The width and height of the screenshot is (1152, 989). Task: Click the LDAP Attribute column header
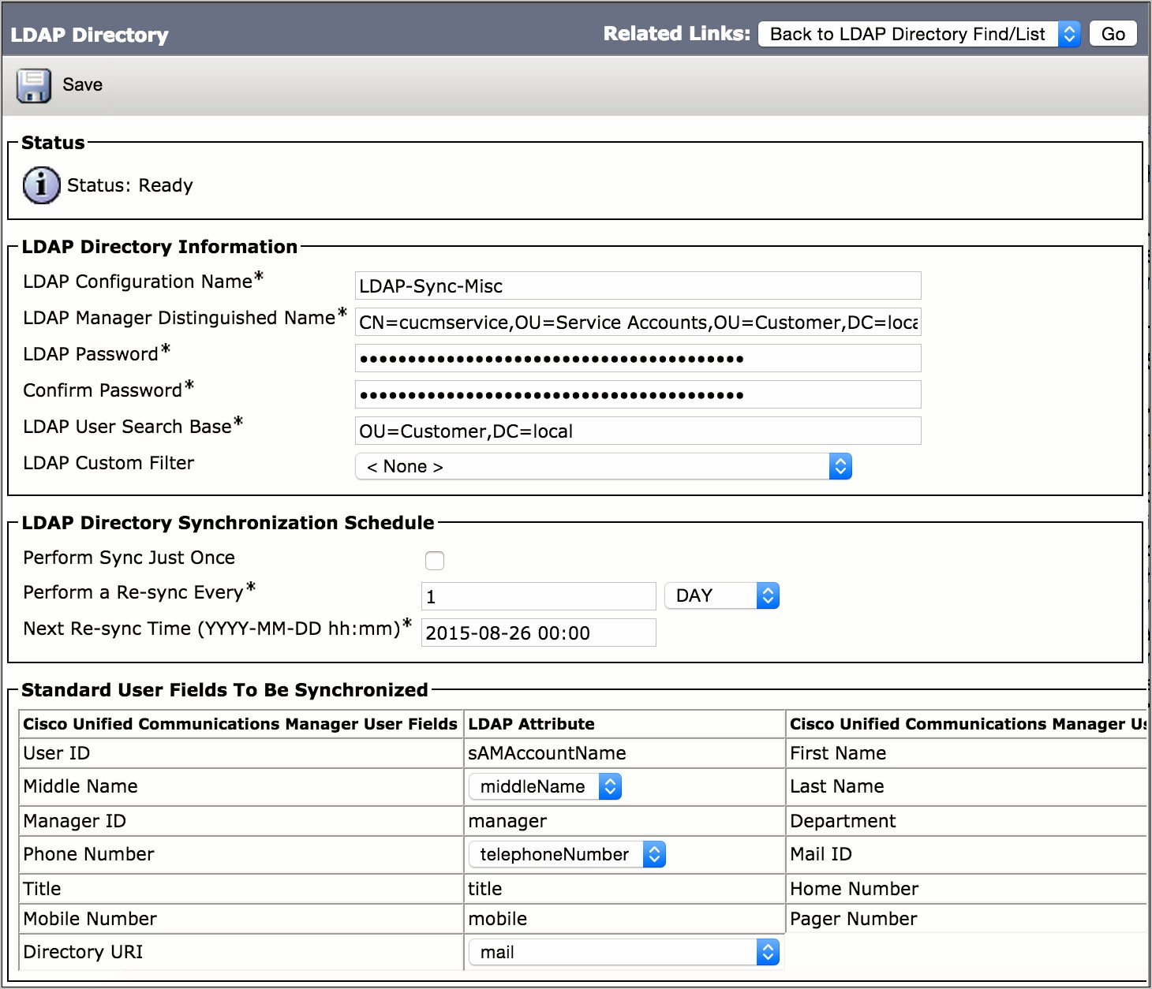[x=532, y=724]
